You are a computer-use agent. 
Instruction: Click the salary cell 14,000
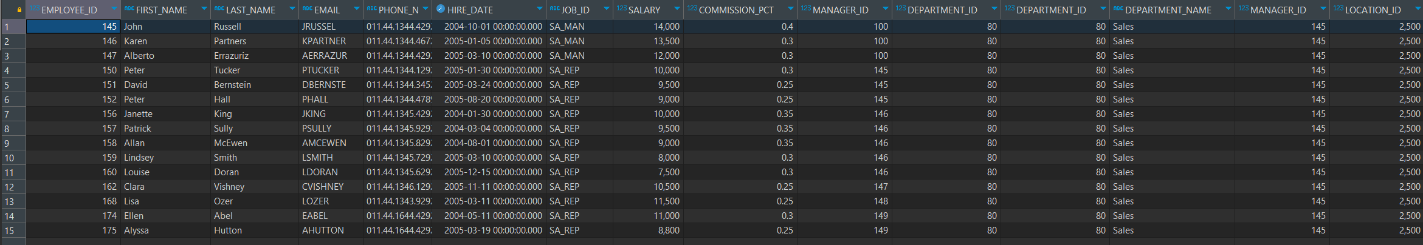(x=648, y=27)
